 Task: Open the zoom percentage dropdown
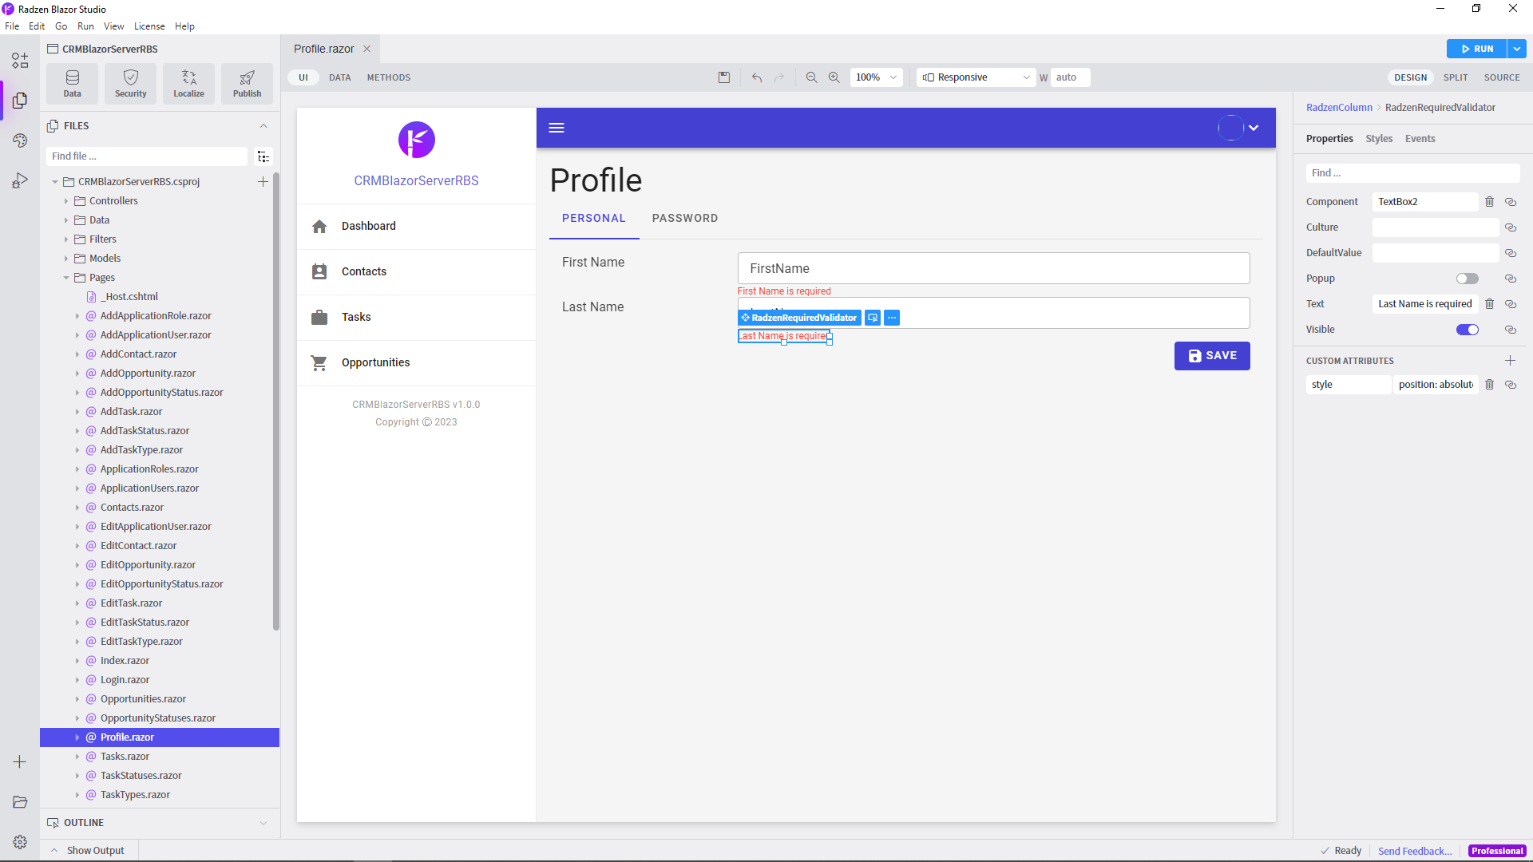coord(876,77)
